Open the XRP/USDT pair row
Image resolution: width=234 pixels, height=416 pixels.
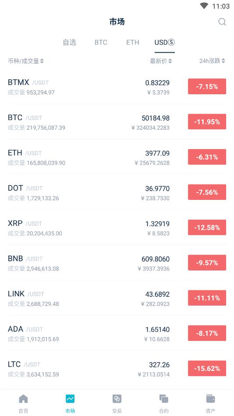(117, 228)
